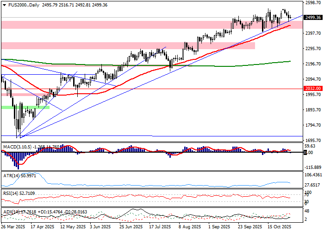Click the 26 Mar 2025 date label

click(x=13, y=227)
